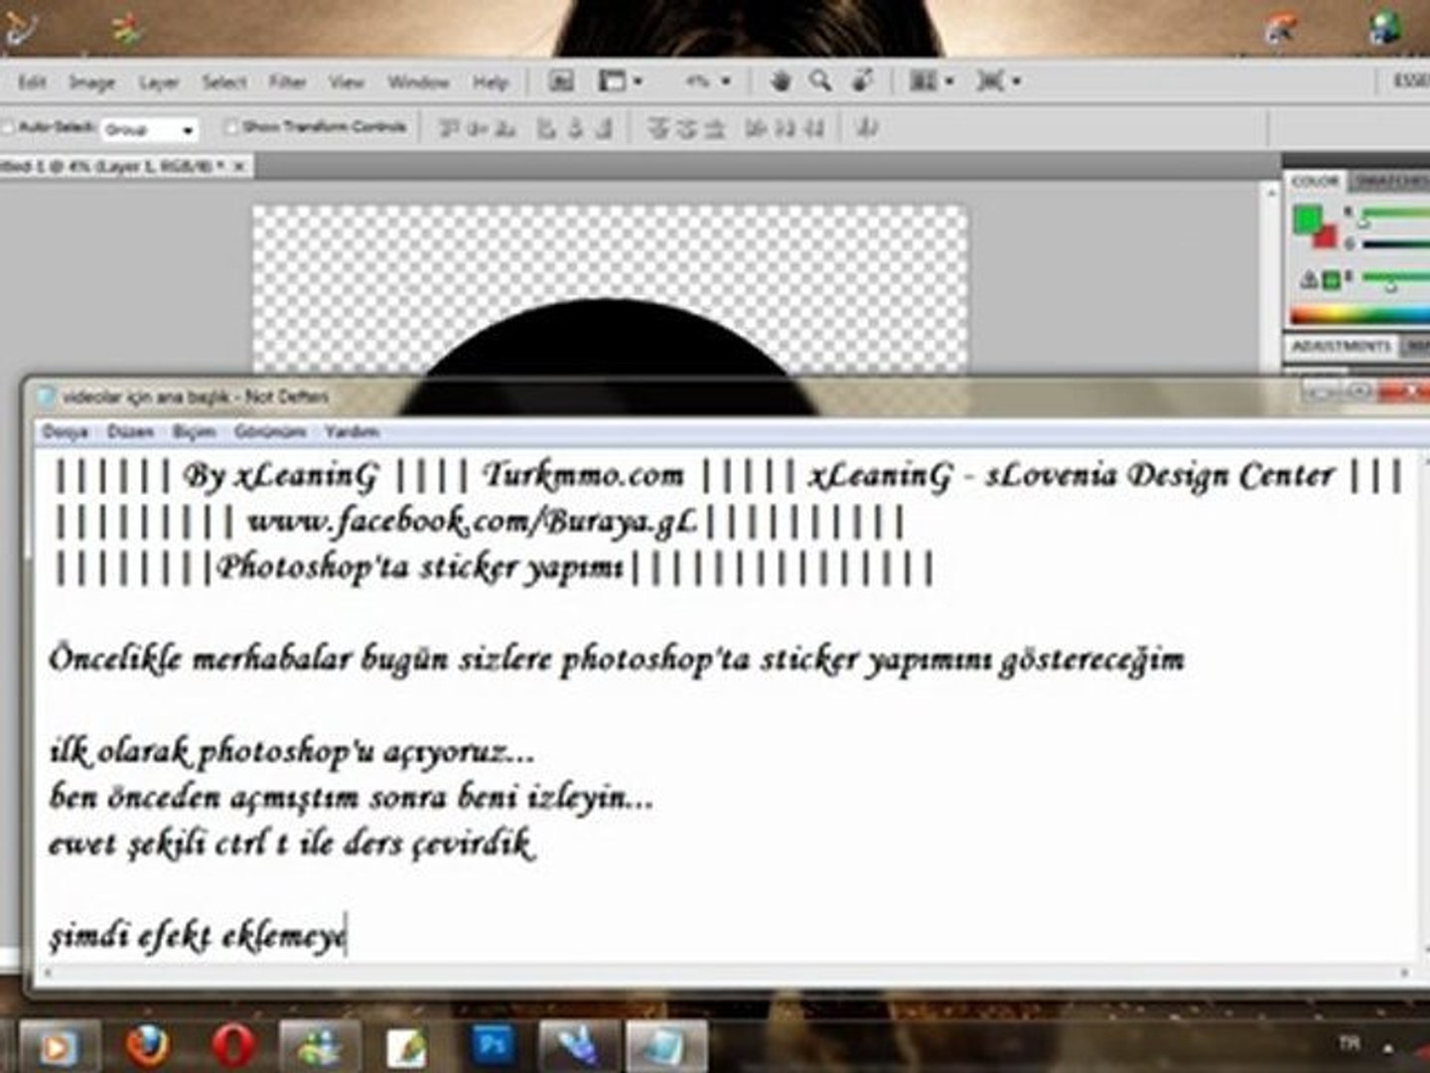Open the zoom level dropdown in application bar
The height and width of the screenshot is (1073, 1430).
click(708, 81)
